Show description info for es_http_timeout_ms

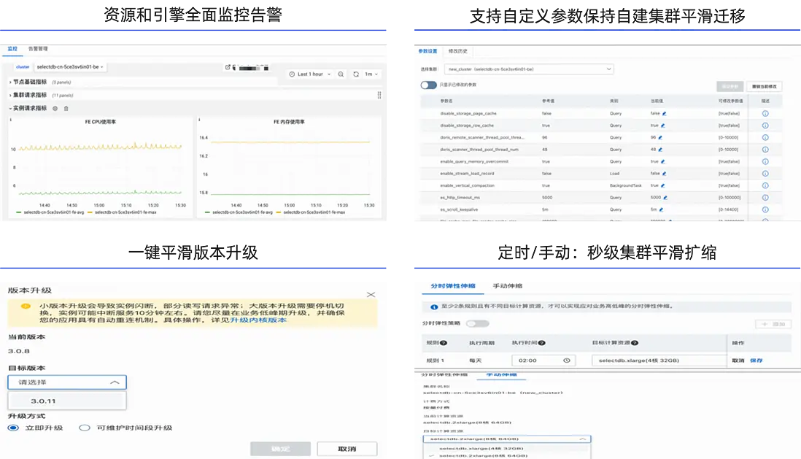pos(765,197)
